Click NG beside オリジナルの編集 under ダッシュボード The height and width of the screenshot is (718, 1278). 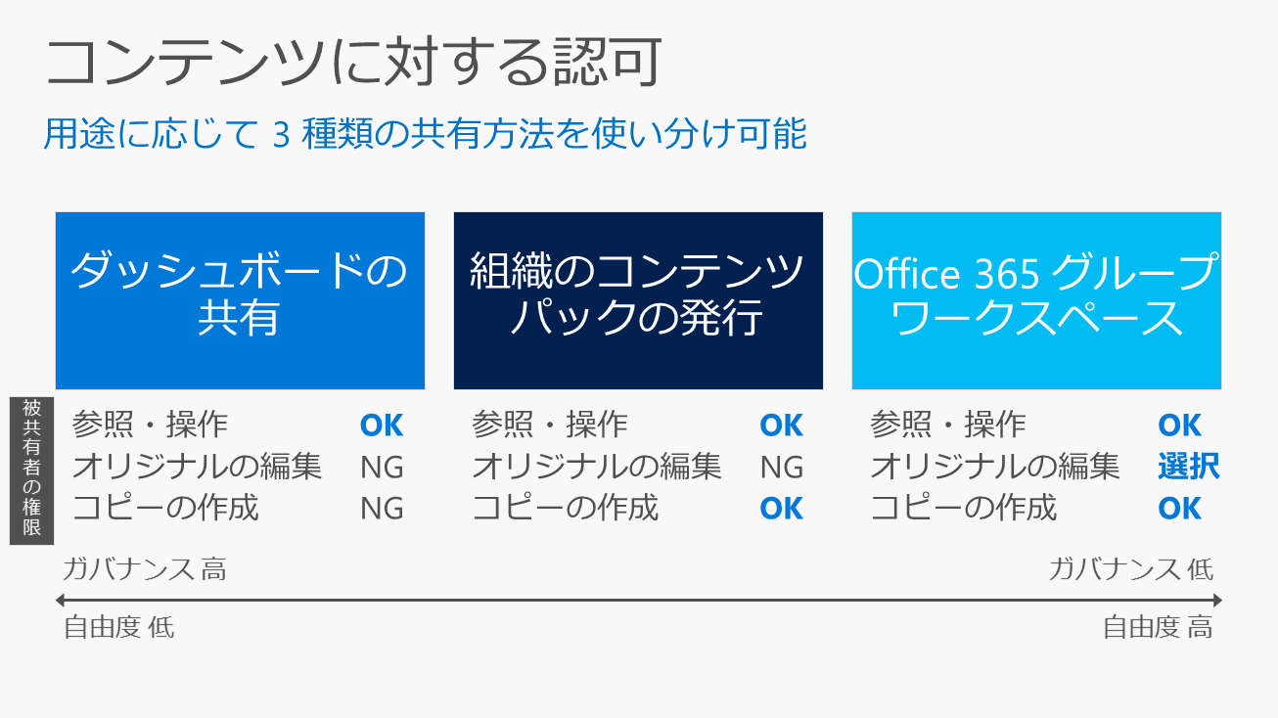point(382,468)
